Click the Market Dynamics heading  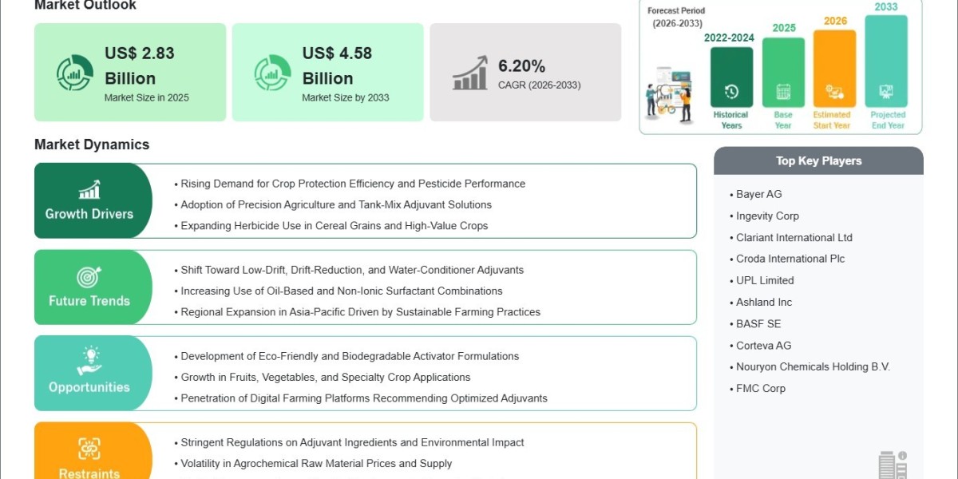(92, 144)
